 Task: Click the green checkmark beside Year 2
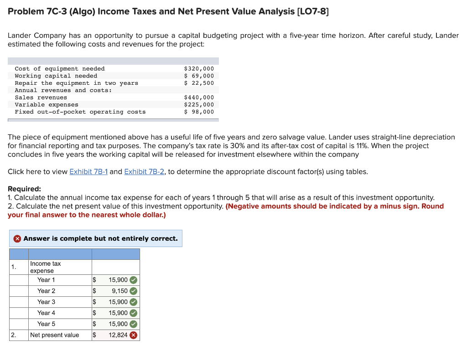coord(134,291)
